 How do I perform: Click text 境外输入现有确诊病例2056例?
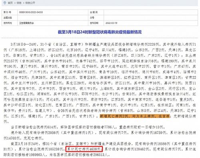[35, 133]
